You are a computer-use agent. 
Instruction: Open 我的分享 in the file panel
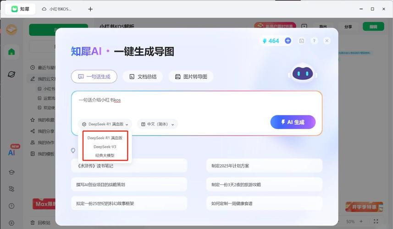(43, 131)
